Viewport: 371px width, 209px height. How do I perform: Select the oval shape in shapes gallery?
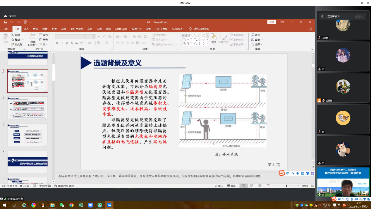(204, 36)
